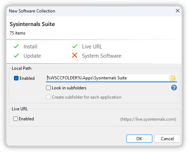Click the System Software label

[102, 56]
